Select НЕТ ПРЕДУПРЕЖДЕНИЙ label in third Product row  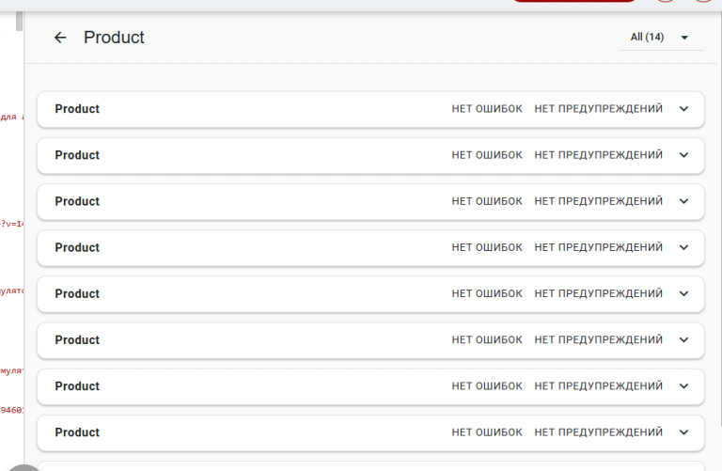click(x=598, y=201)
